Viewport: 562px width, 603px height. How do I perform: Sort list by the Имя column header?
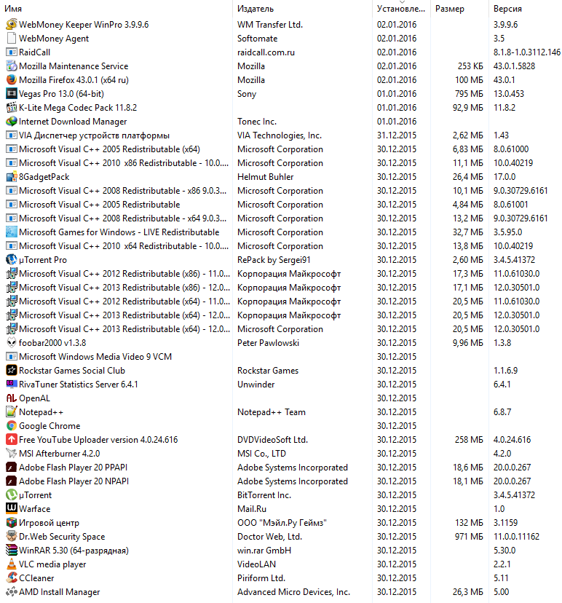coord(13,9)
